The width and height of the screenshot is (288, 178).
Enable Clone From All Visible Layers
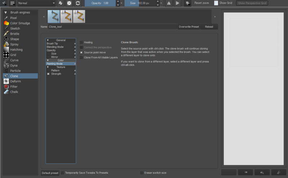click(x=81, y=57)
